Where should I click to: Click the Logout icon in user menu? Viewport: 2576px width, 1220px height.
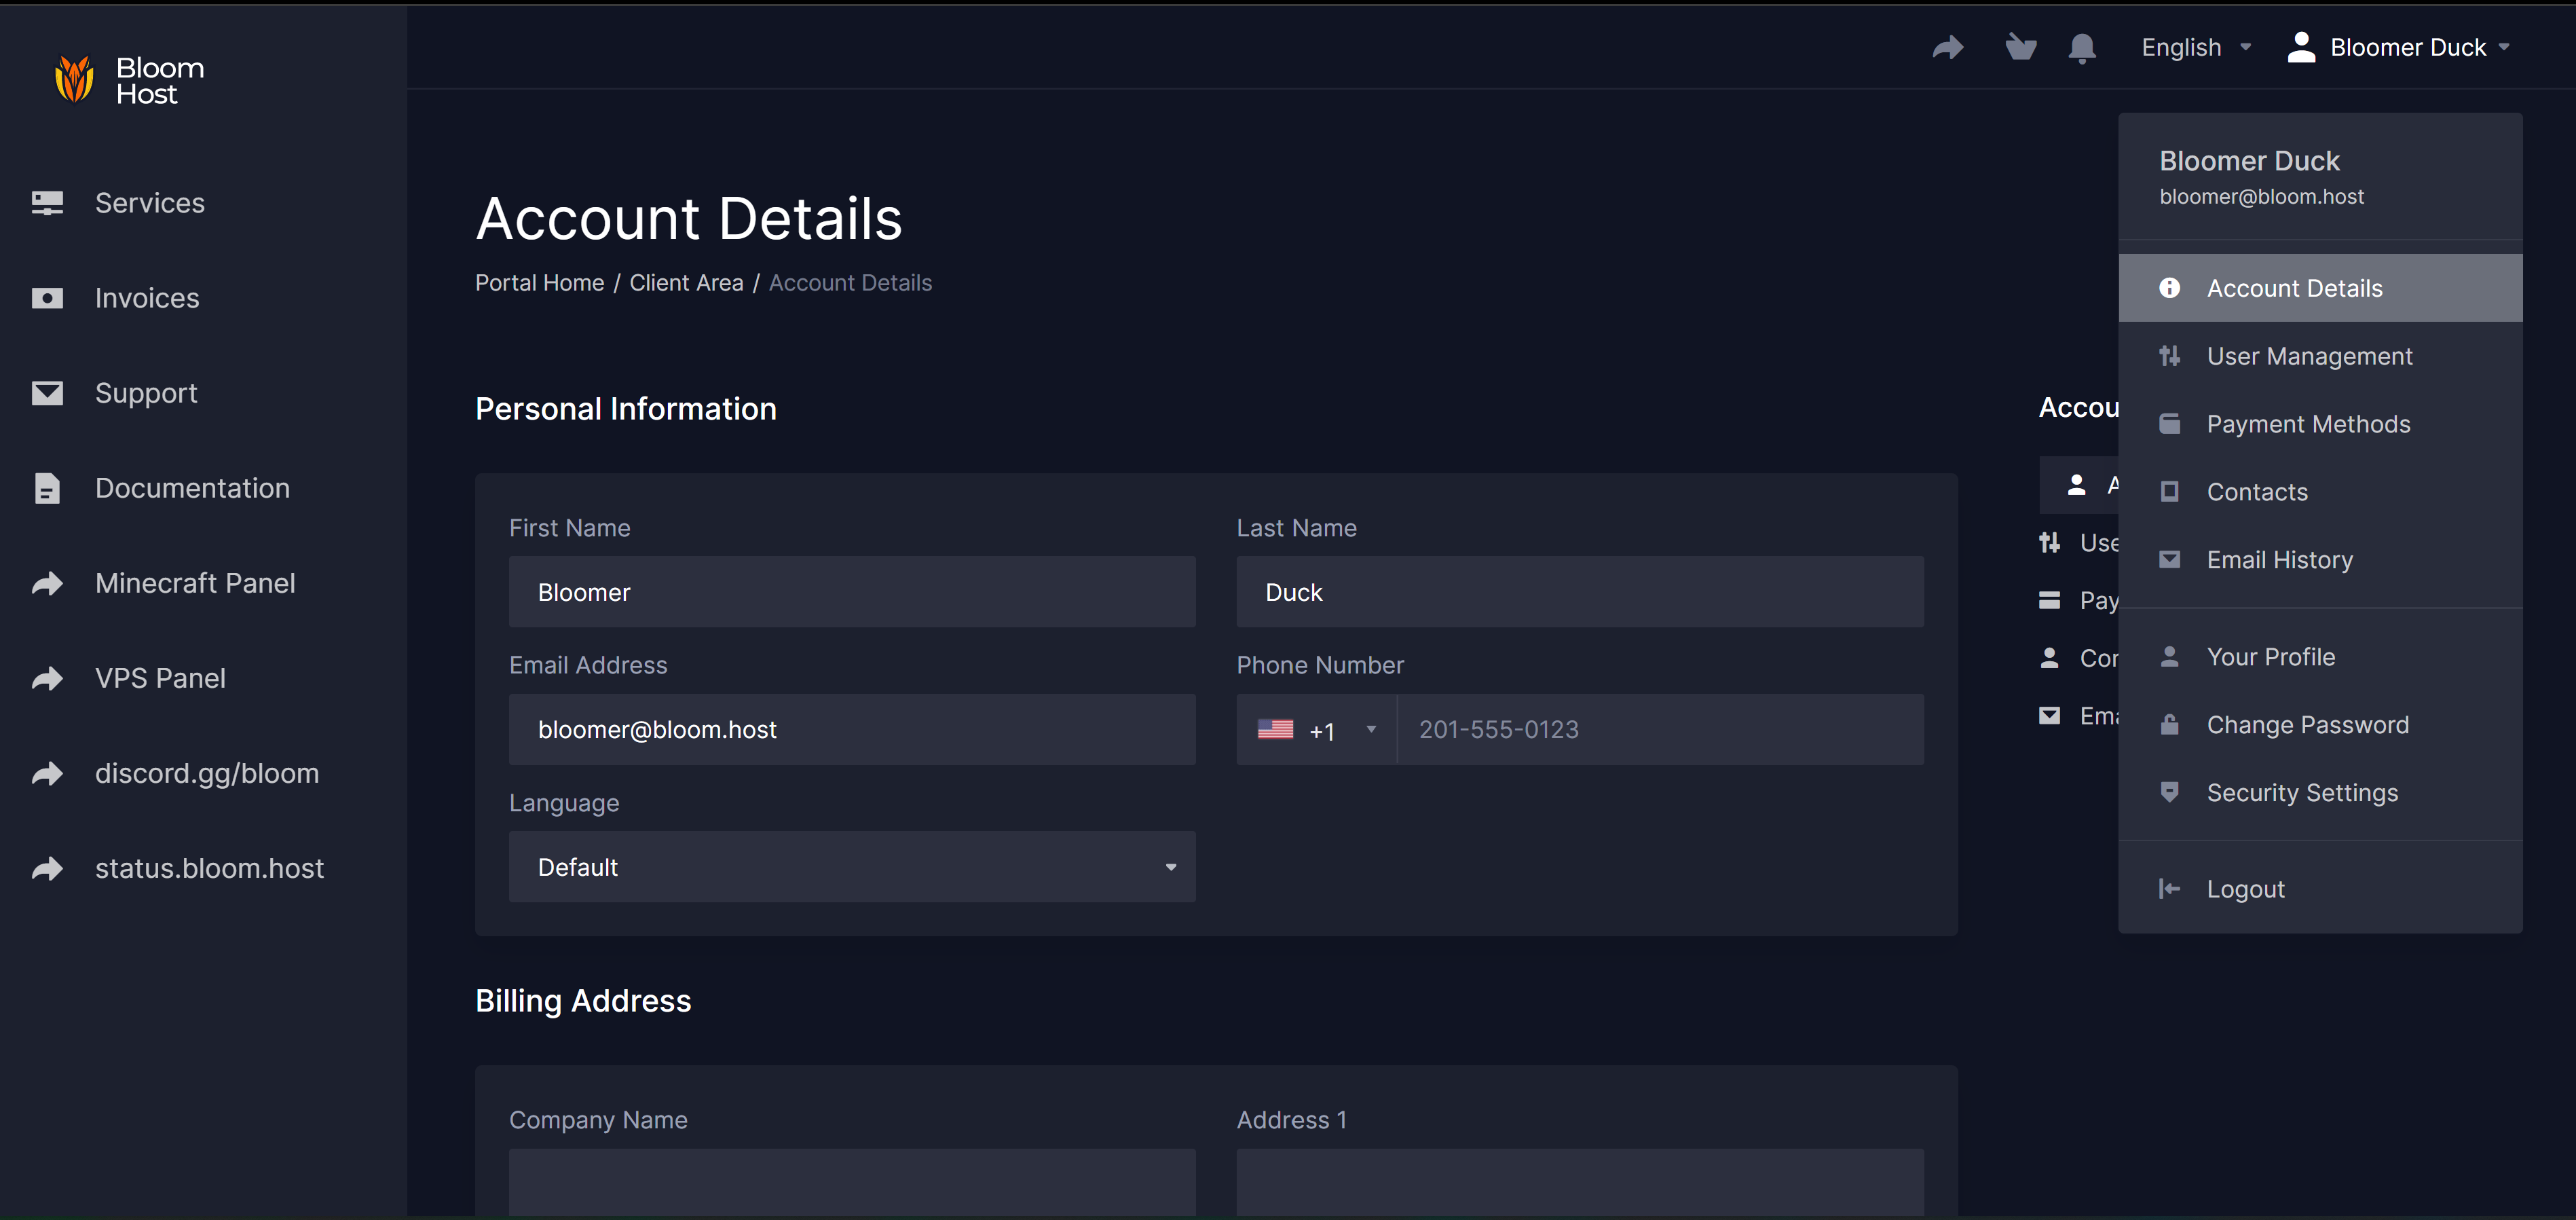tap(2168, 889)
